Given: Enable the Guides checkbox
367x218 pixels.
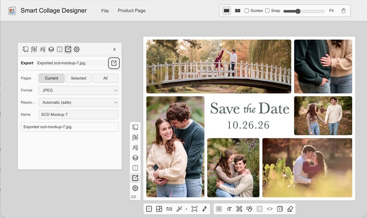Looking at the screenshot, I should pos(247,11).
